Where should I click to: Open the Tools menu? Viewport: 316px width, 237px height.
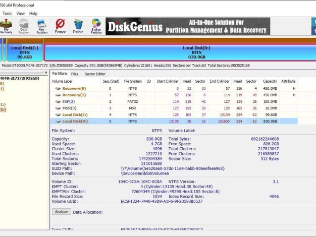pos(7,14)
